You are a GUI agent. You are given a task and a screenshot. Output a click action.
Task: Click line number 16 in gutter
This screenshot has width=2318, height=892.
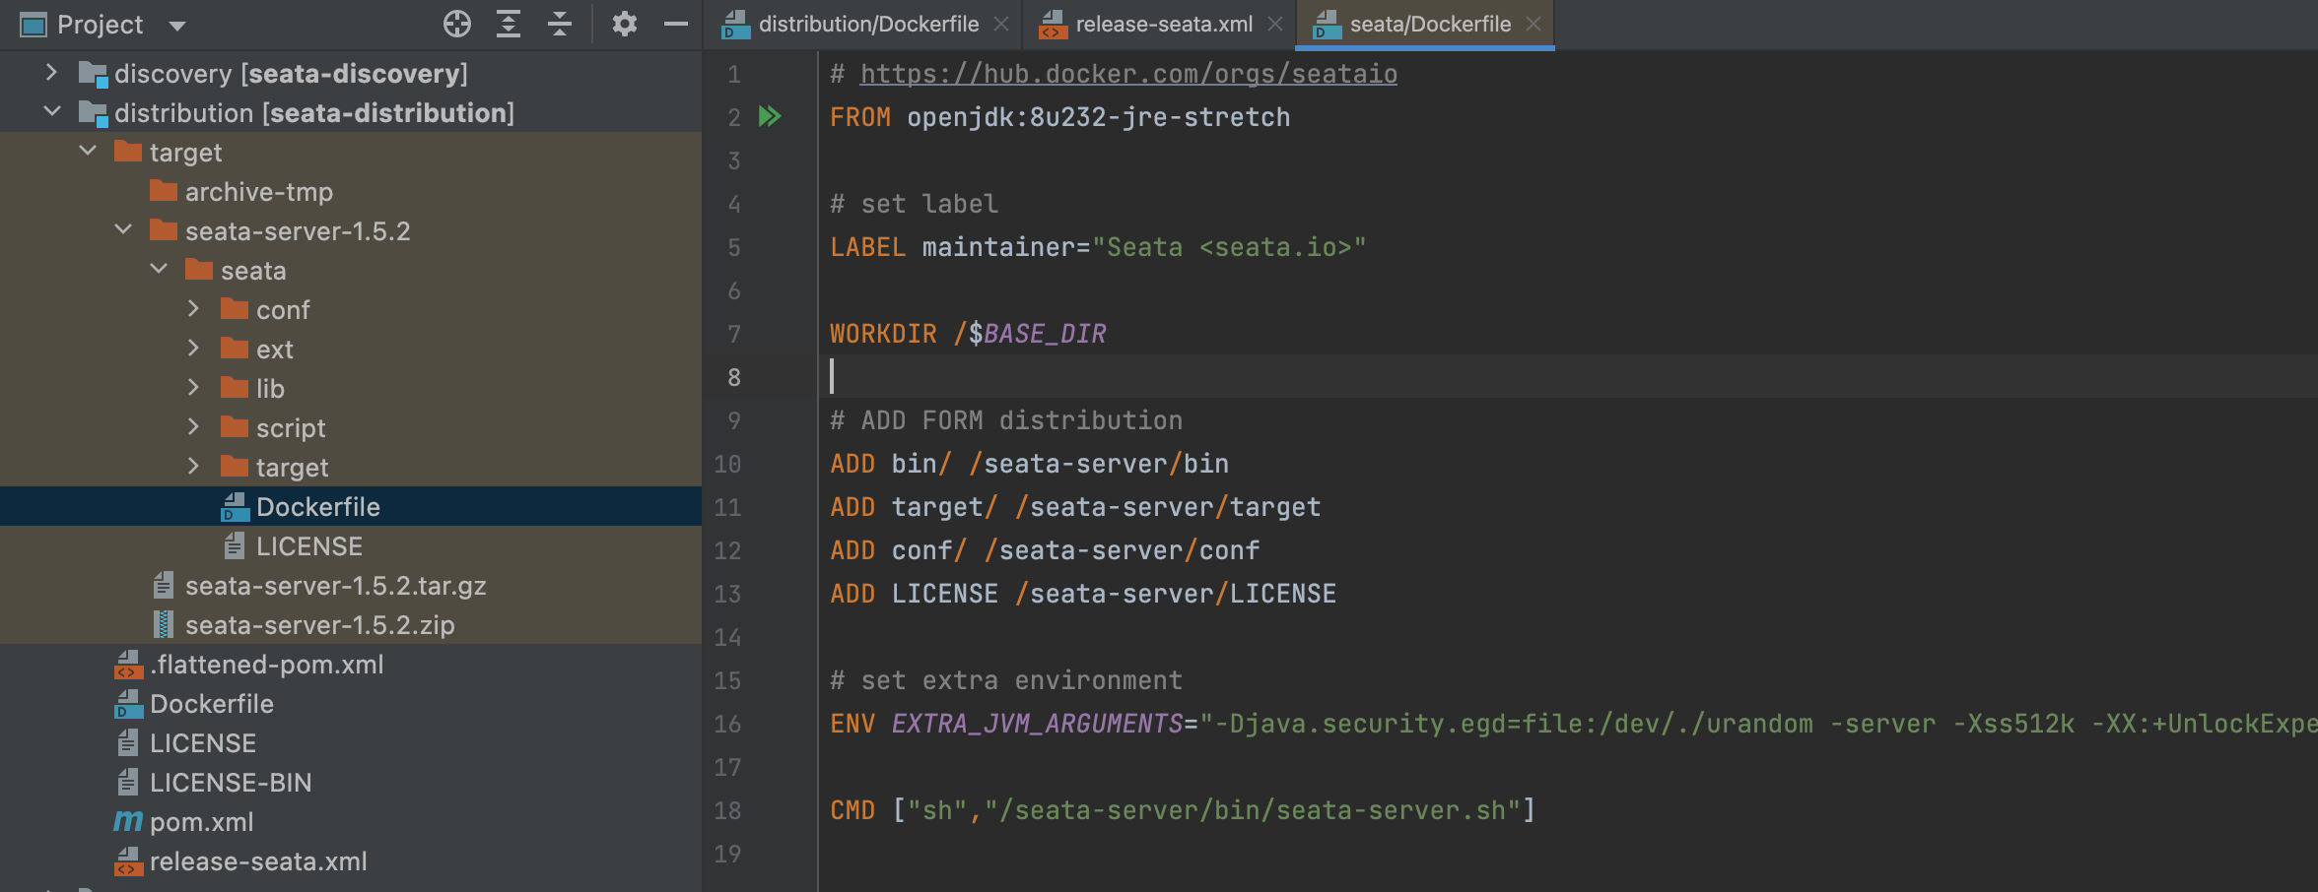click(x=727, y=724)
